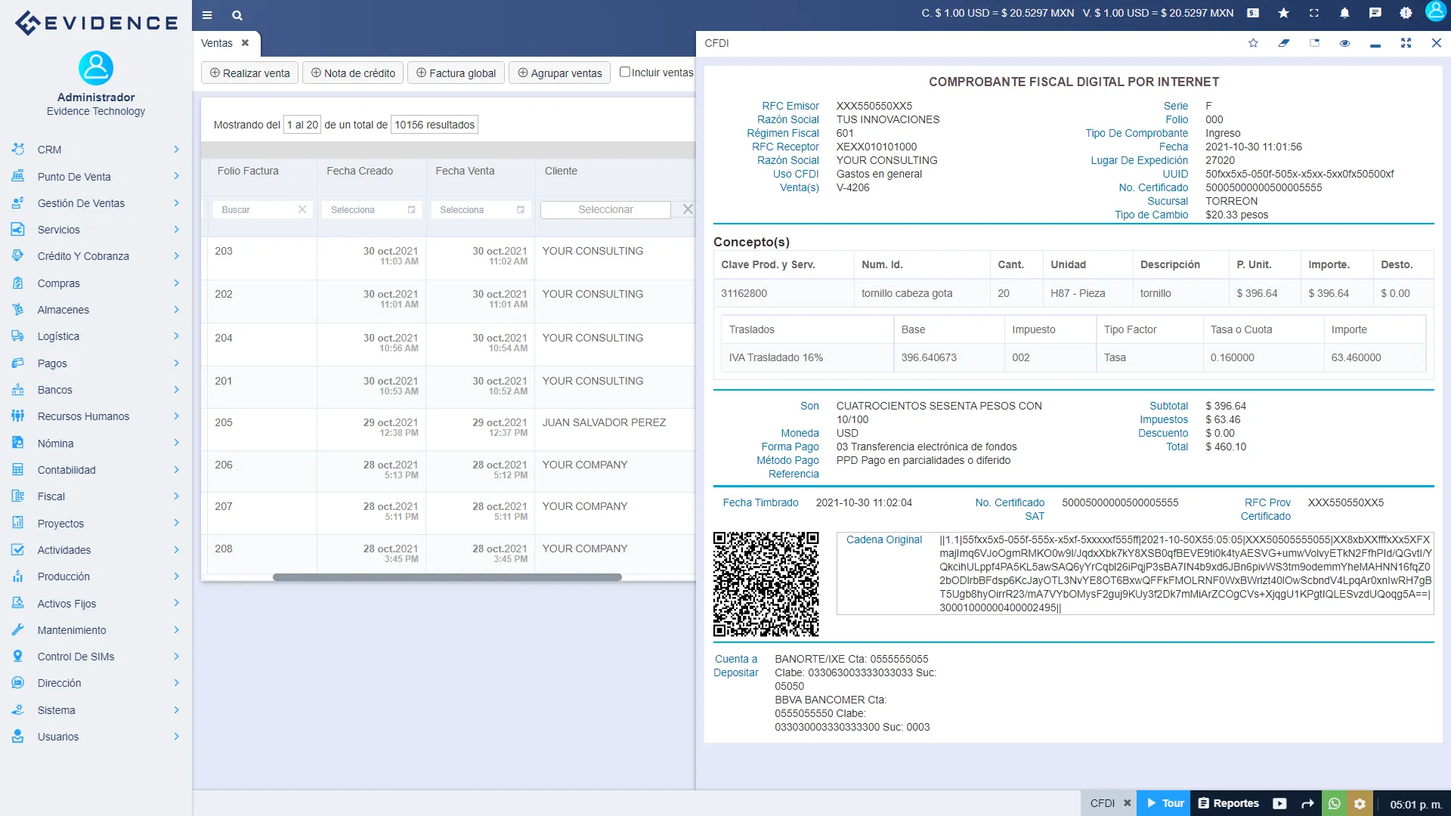
Task: Open settings gear in status bar
Action: pos(1360,803)
